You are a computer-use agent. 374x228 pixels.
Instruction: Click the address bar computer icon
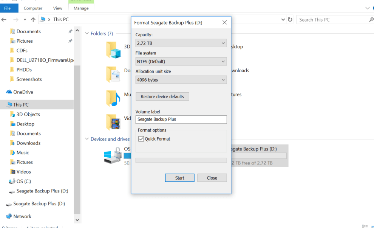pos(43,19)
